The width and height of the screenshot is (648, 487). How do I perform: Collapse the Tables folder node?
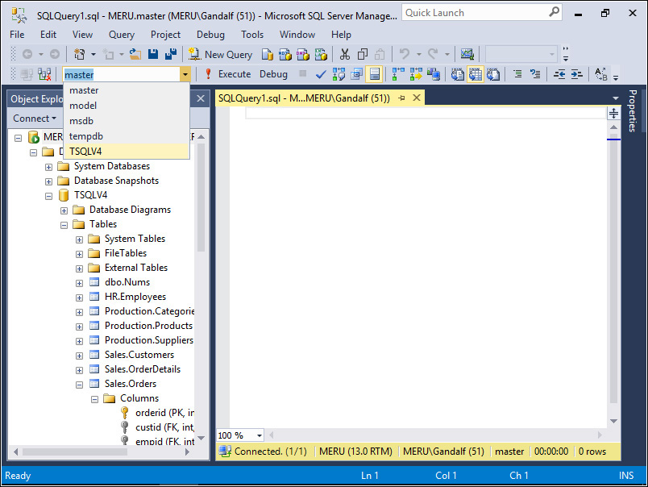(64, 224)
